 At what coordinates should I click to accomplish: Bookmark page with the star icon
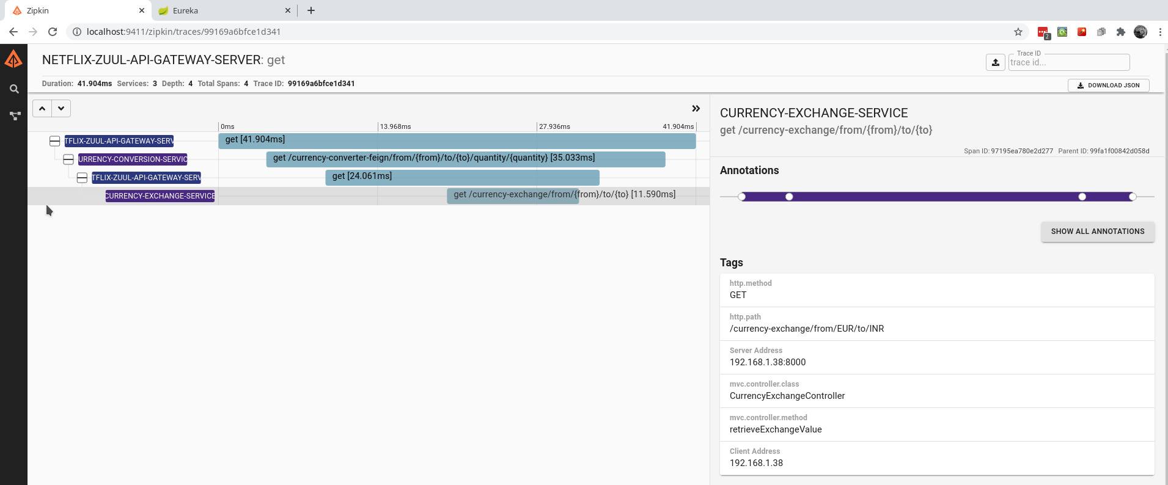[x=1018, y=32]
